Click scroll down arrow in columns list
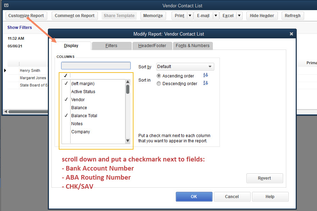The width and height of the screenshot is (317, 211). (x=128, y=141)
